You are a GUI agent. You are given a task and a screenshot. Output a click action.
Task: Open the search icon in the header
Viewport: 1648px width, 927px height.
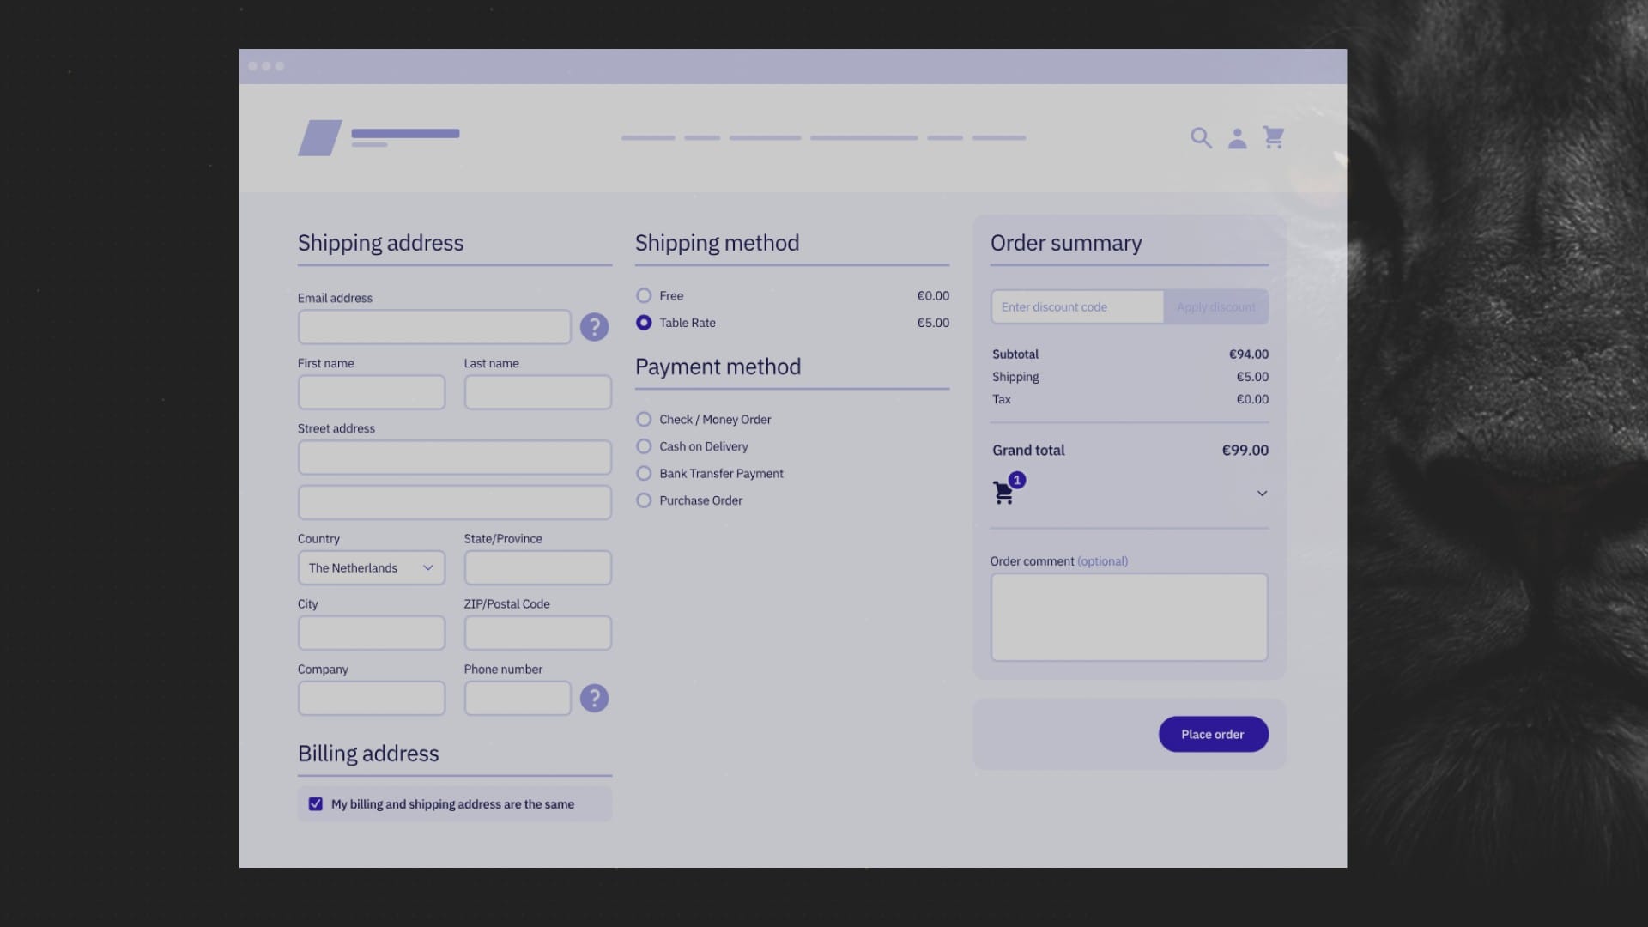(x=1201, y=137)
